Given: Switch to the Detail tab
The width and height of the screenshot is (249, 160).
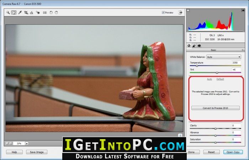Looking at the screenshot, I should [x=194, y=46].
